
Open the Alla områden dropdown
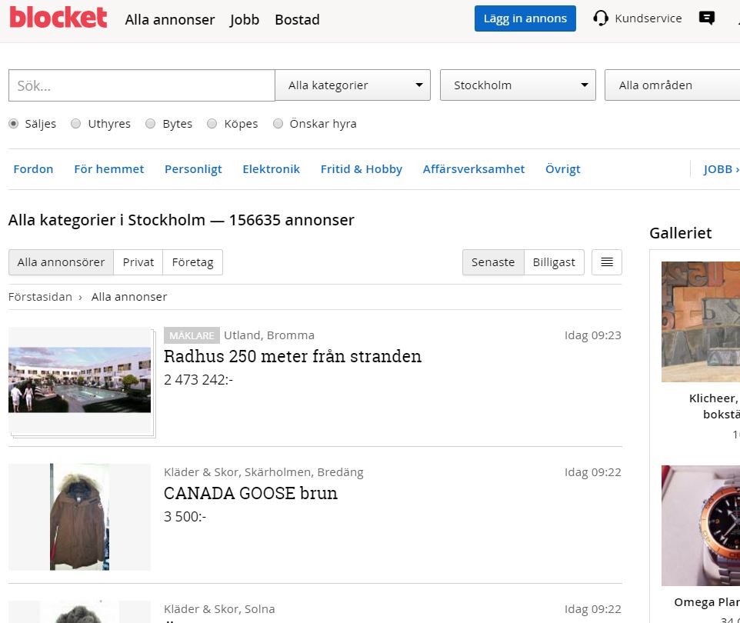(672, 85)
